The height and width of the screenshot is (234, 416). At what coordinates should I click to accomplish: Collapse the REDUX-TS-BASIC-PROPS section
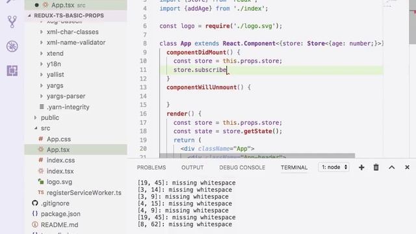pos(29,16)
